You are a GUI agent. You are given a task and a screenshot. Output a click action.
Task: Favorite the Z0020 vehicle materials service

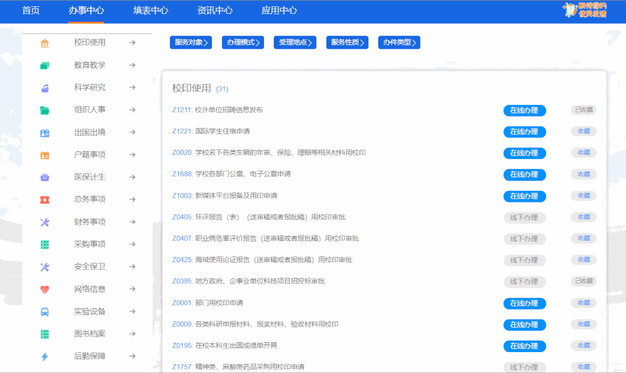(x=583, y=153)
